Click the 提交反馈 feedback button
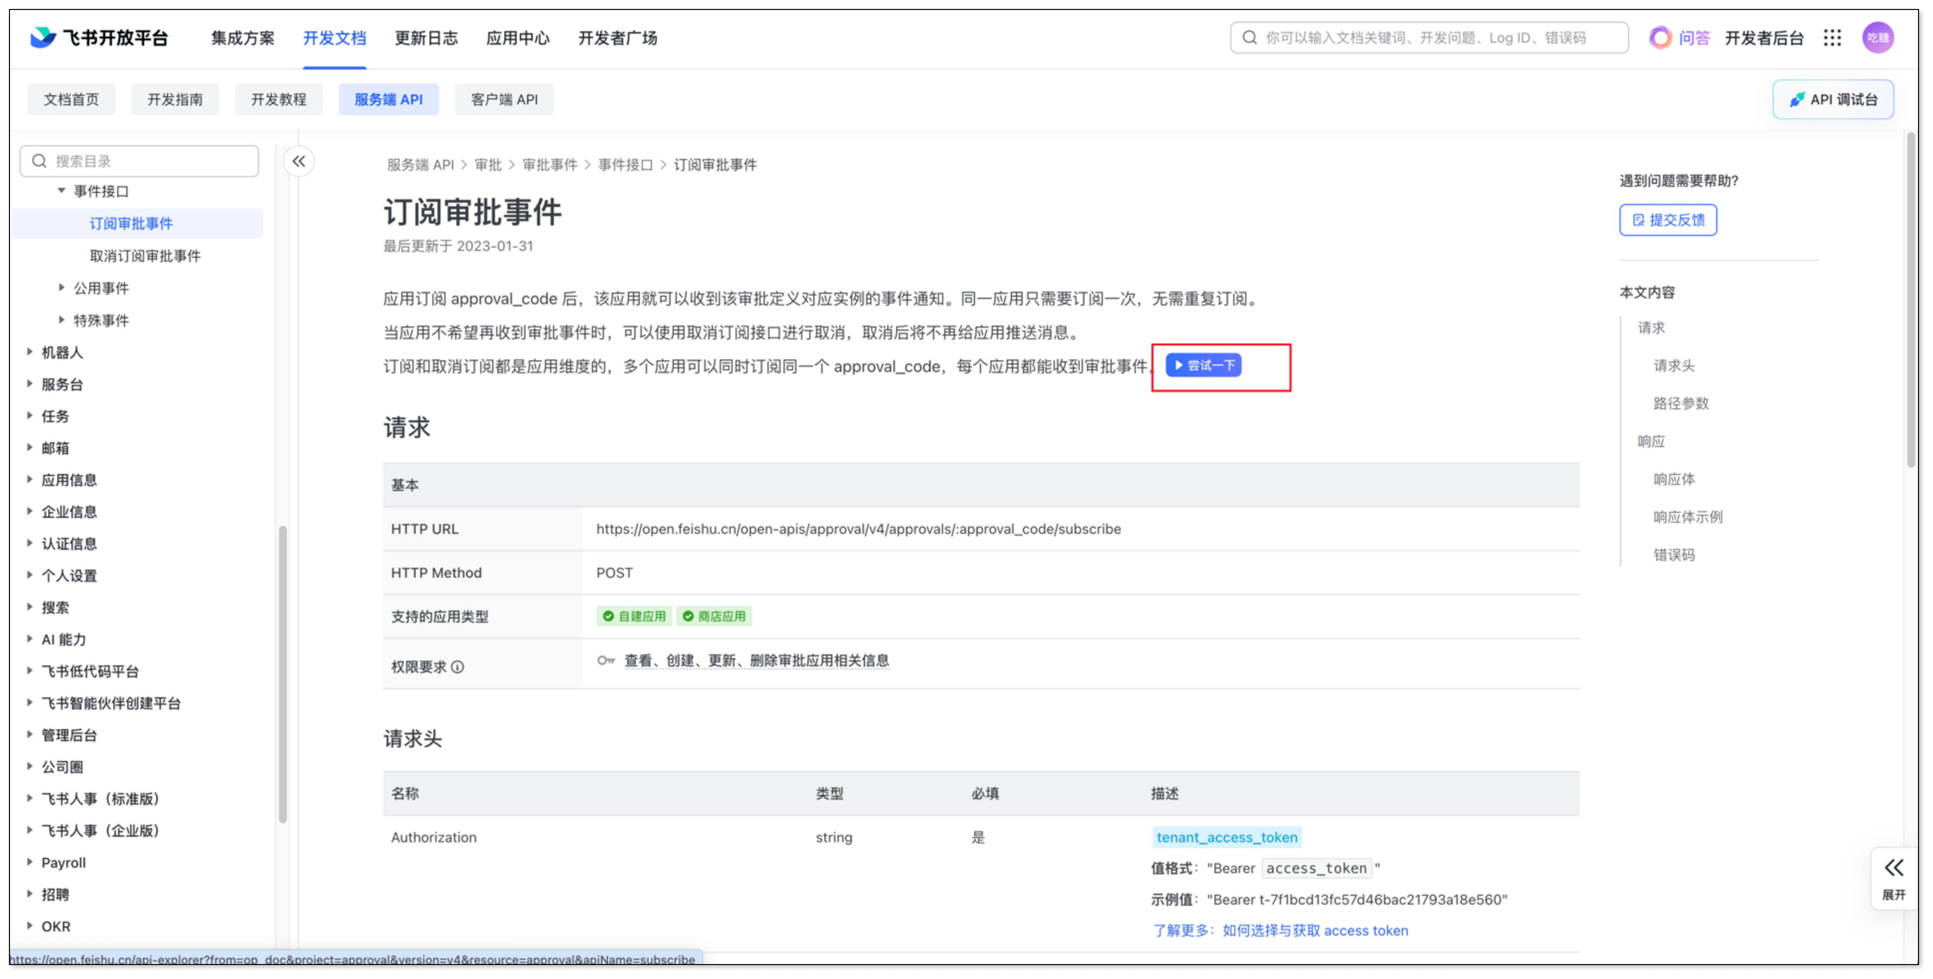Screen dimensions: 1933x979 click(x=1667, y=220)
